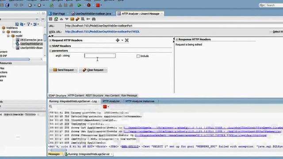Open the HTTP Content tab
Viewport: 283px width, 159px height.
click(x=76, y=95)
